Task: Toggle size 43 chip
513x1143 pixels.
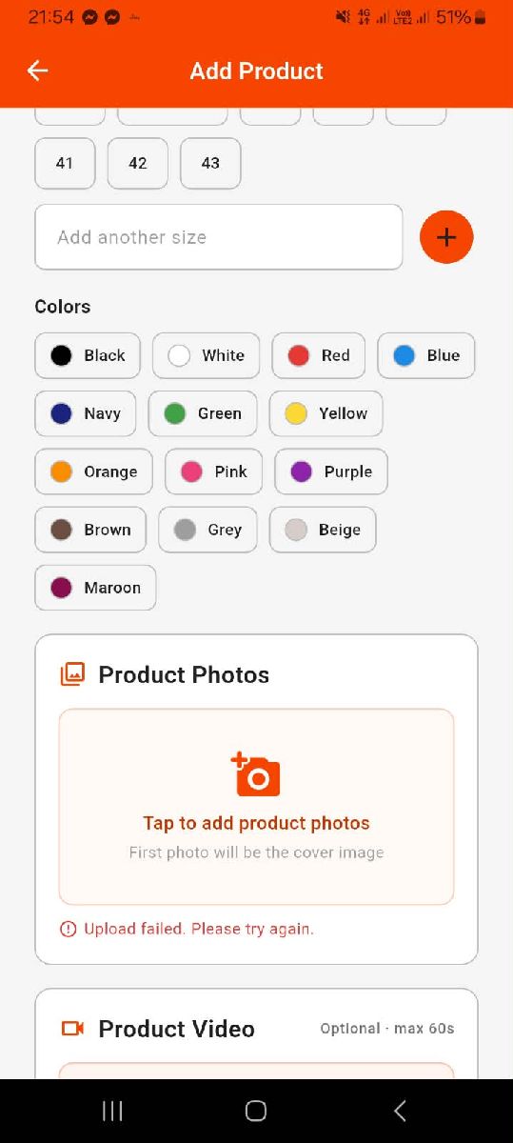Action: tap(210, 163)
